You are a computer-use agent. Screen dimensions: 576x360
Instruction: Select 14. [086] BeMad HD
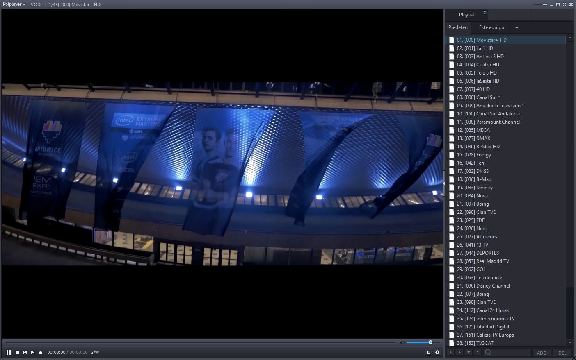click(x=505, y=147)
